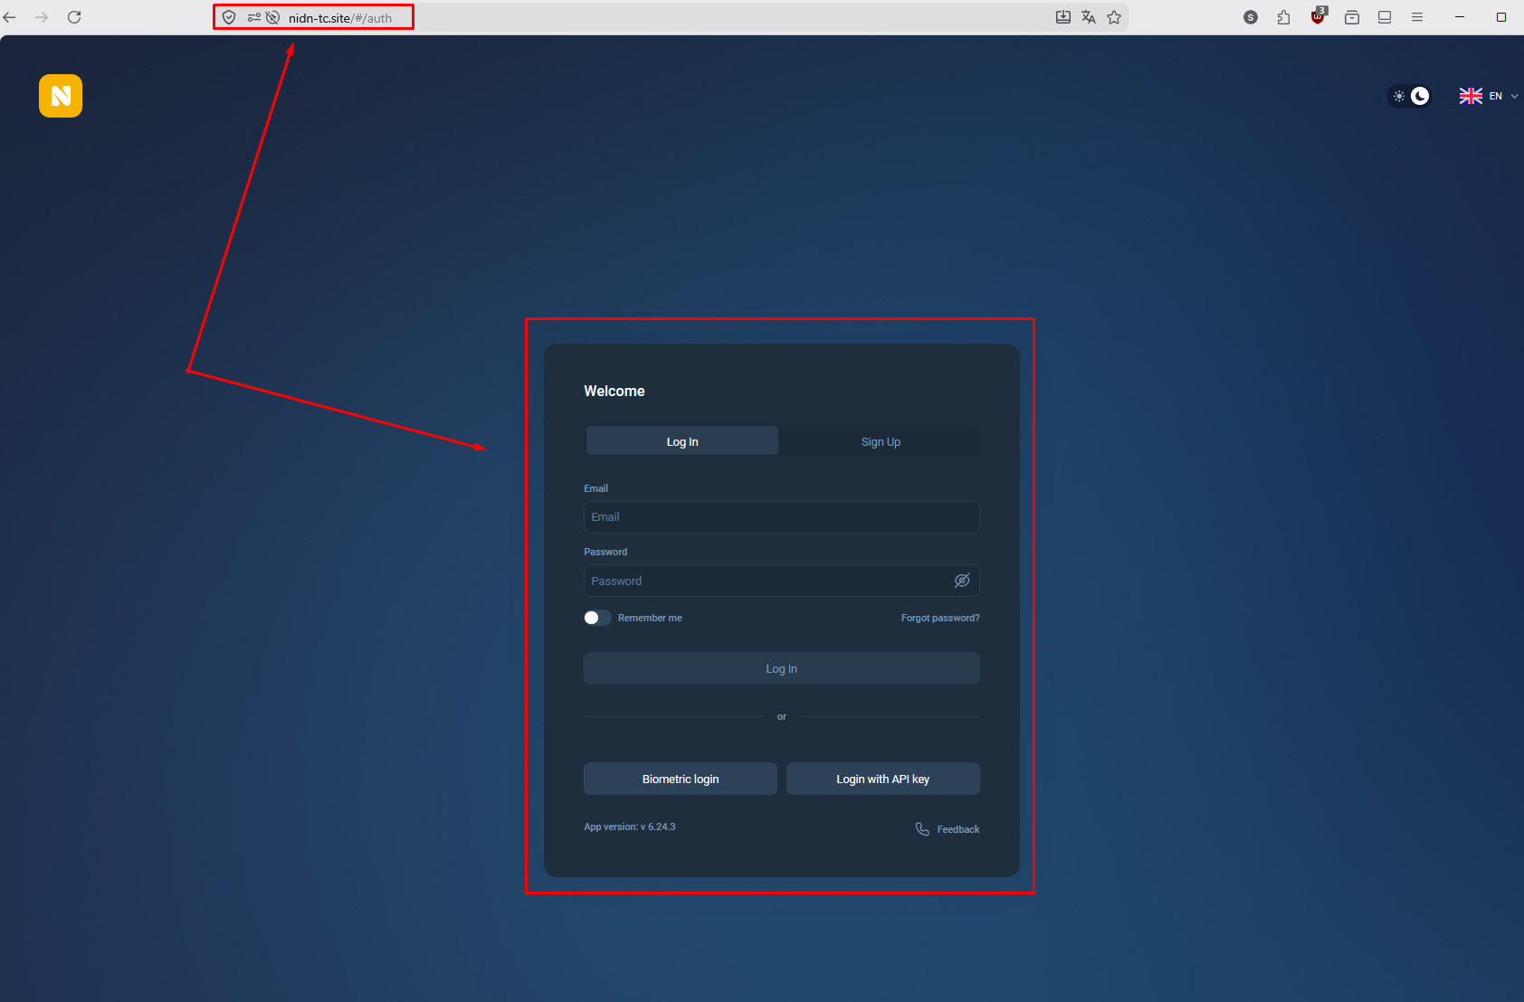The width and height of the screenshot is (1524, 1002).
Task: Switch the dark/light theme toggle
Action: coord(1410,96)
